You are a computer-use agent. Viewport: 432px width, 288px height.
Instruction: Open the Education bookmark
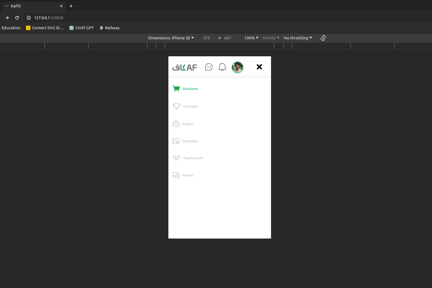click(11, 28)
